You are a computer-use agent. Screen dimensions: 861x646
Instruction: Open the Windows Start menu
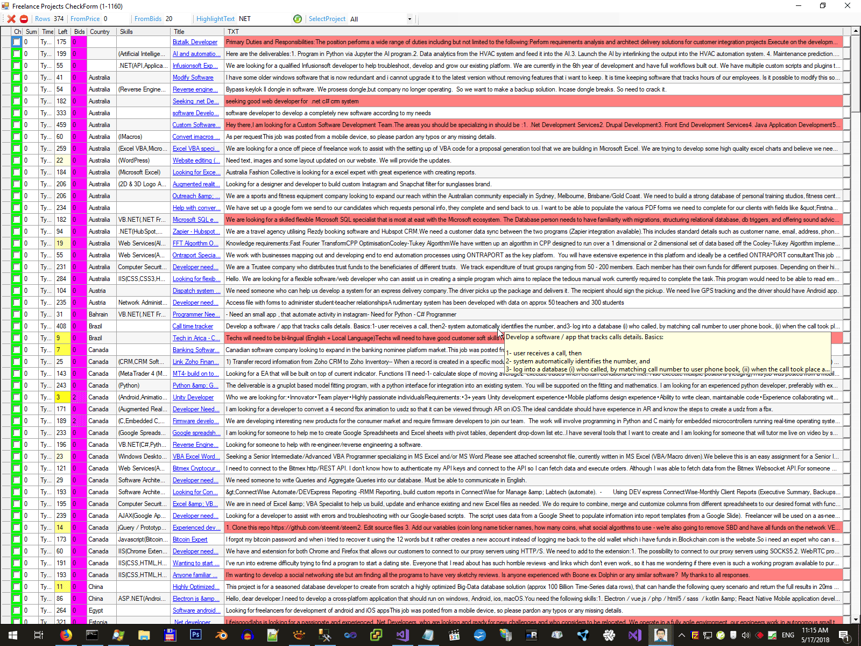pos(13,635)
